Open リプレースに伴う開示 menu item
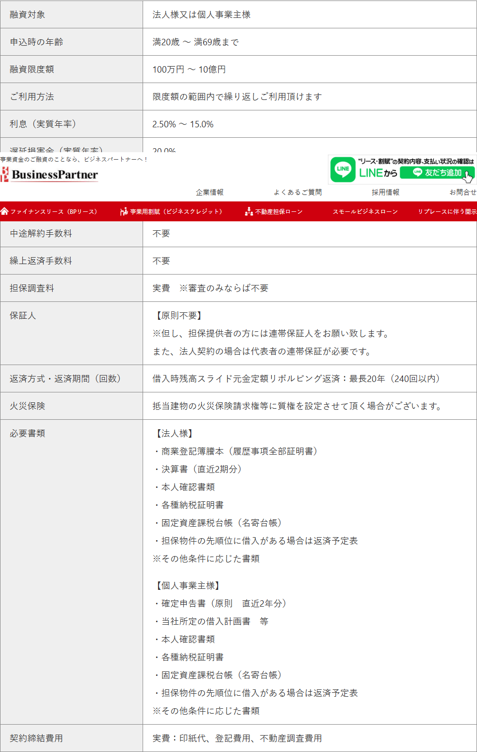 click(x=447, y=211)
